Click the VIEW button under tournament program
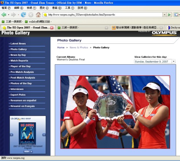The image size is (180, 161). pos(28,152)
